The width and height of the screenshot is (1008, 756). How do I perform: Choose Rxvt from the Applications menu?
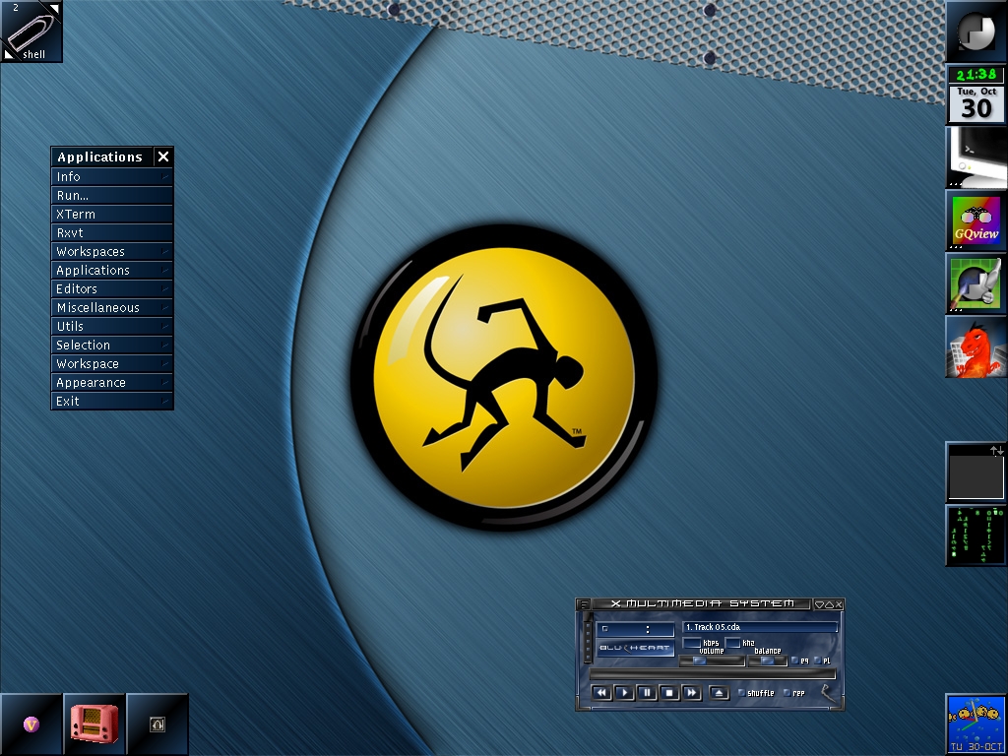click(x=112, y=232)
